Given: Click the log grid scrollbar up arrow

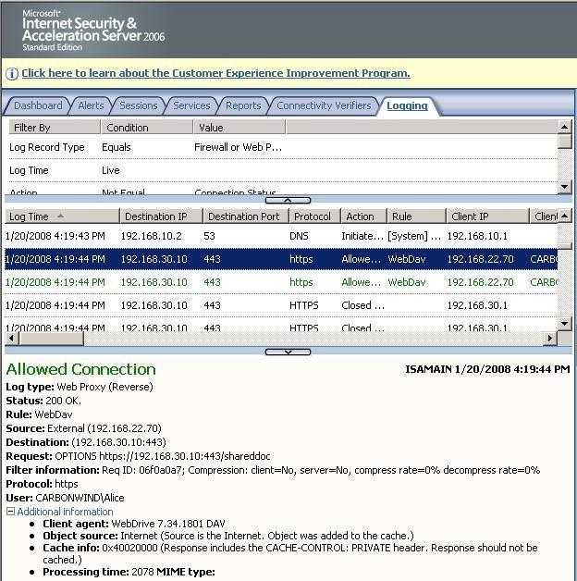Looking at the screenshot, I should [564, 216].
